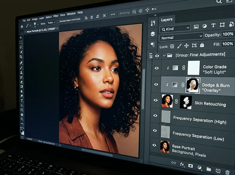The height and width of the screenshot is (175, 235).
Task: Add a layer mask button
Action: [x=190, y=166]
